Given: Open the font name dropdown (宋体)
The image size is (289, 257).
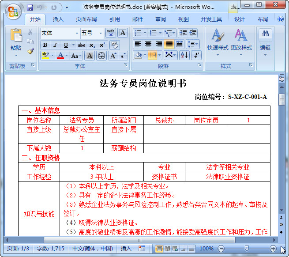Looking at the screenshot, I should 77,33.
